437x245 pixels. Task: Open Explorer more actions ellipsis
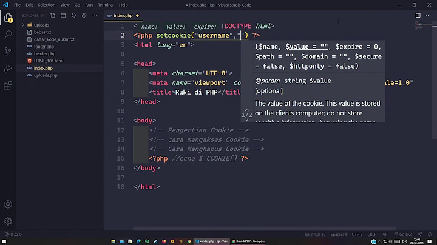click(95, 16)
